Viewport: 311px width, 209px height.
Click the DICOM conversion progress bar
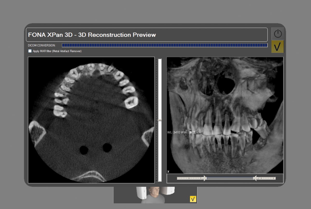[x=165, y=45]
